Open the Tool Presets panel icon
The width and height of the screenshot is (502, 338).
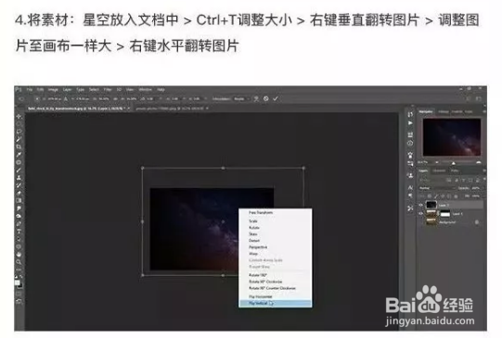tap(410, 208)
